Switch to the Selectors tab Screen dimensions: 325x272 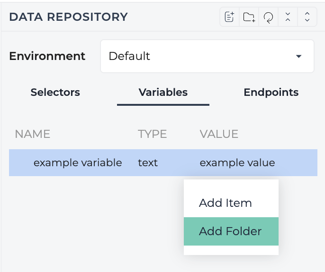tap(55, 92)
